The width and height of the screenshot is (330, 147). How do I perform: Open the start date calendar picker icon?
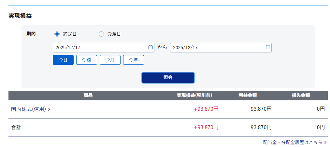point(151,47)
